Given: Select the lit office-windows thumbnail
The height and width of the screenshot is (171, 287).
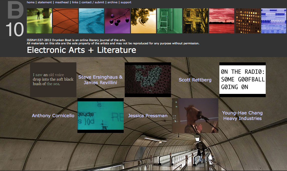Looking at the screenshot, I should click(248, 21).
